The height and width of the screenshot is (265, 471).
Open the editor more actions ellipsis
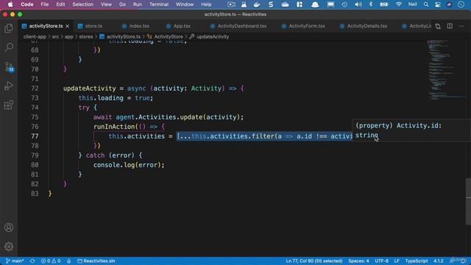[461, 26]
